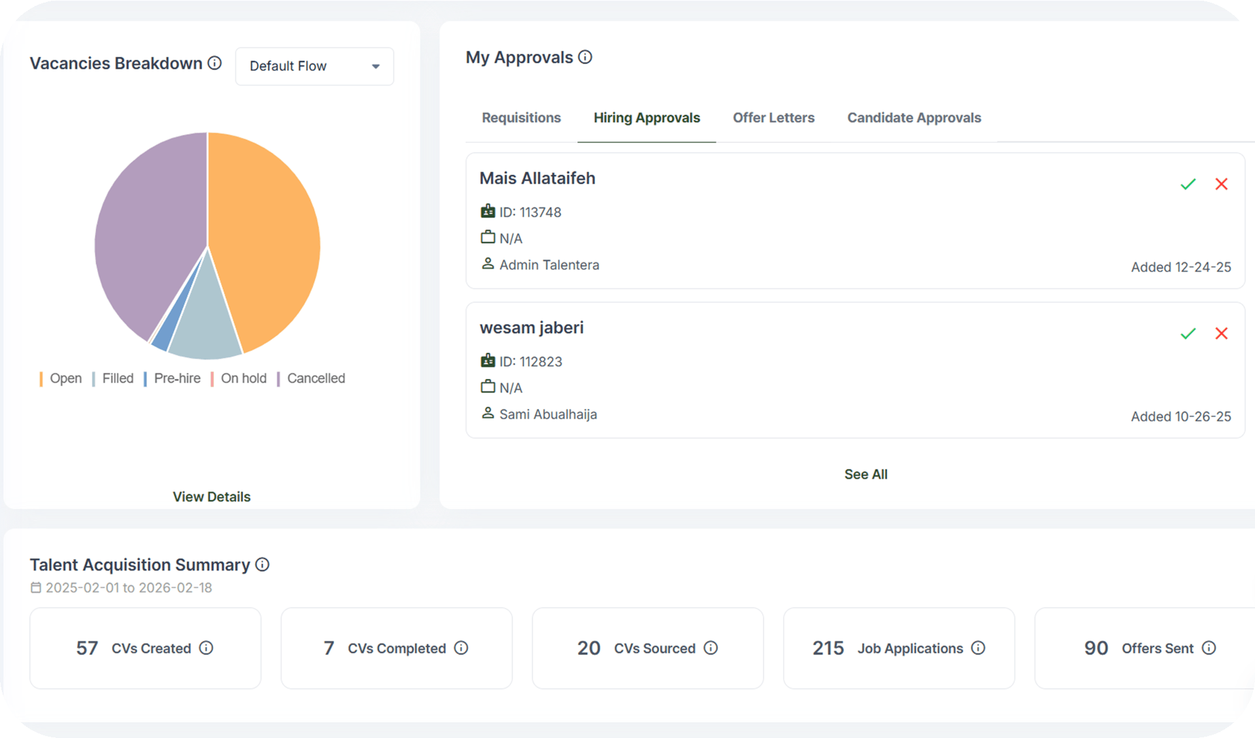Click info icon beside My Approvals
This screenshot has height=738, width=1255.
point(585,58)
